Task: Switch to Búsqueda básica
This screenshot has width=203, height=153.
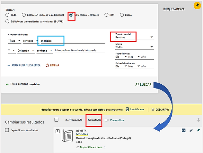Action: (x=174, y=9)
